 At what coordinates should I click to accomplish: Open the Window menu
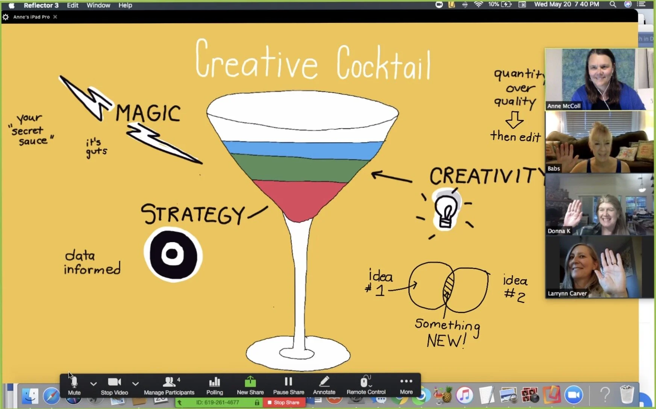pos(98,5)
